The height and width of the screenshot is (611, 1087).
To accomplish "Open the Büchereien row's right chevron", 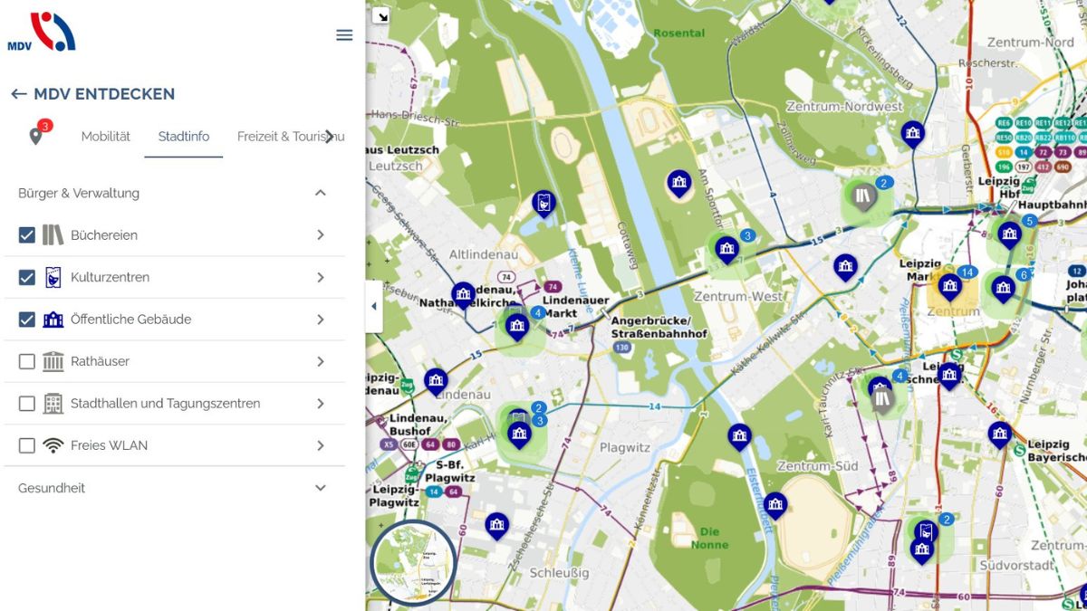I will point(321,235).
